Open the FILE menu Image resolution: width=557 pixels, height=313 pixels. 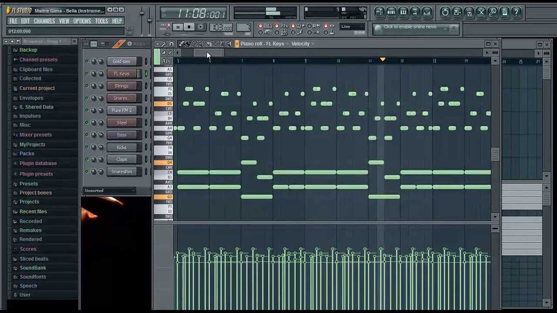(x=13, y=21)
